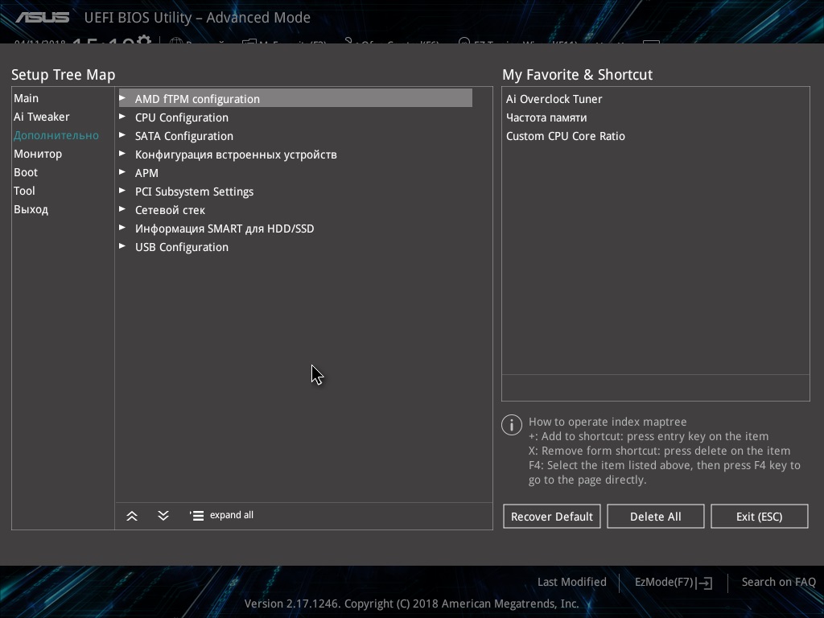The height and width of the screenshot is (618, 824).
Task: Select Информация SMART для HDD/SSD row
Action: (x=295, y=228)
